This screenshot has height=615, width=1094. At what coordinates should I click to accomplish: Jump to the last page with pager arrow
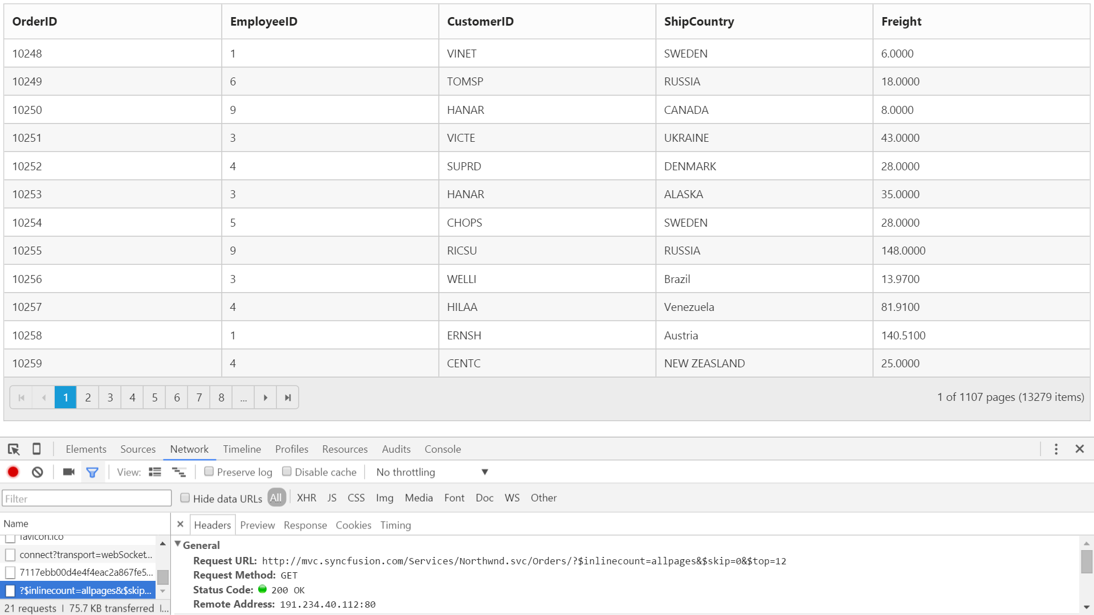point(287,397)
